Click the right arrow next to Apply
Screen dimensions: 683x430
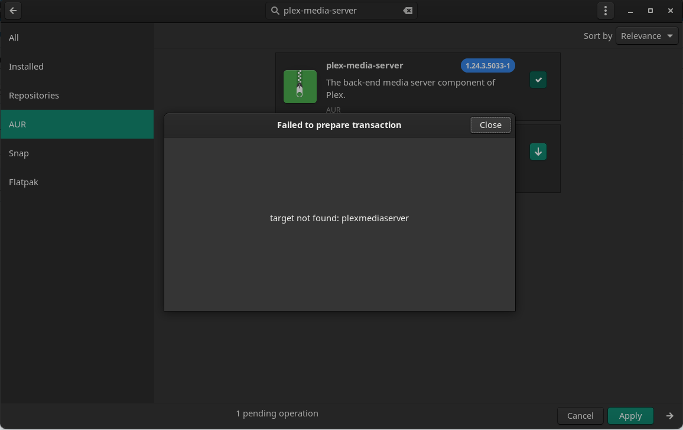pyautogui.click(x=669, y=416)
